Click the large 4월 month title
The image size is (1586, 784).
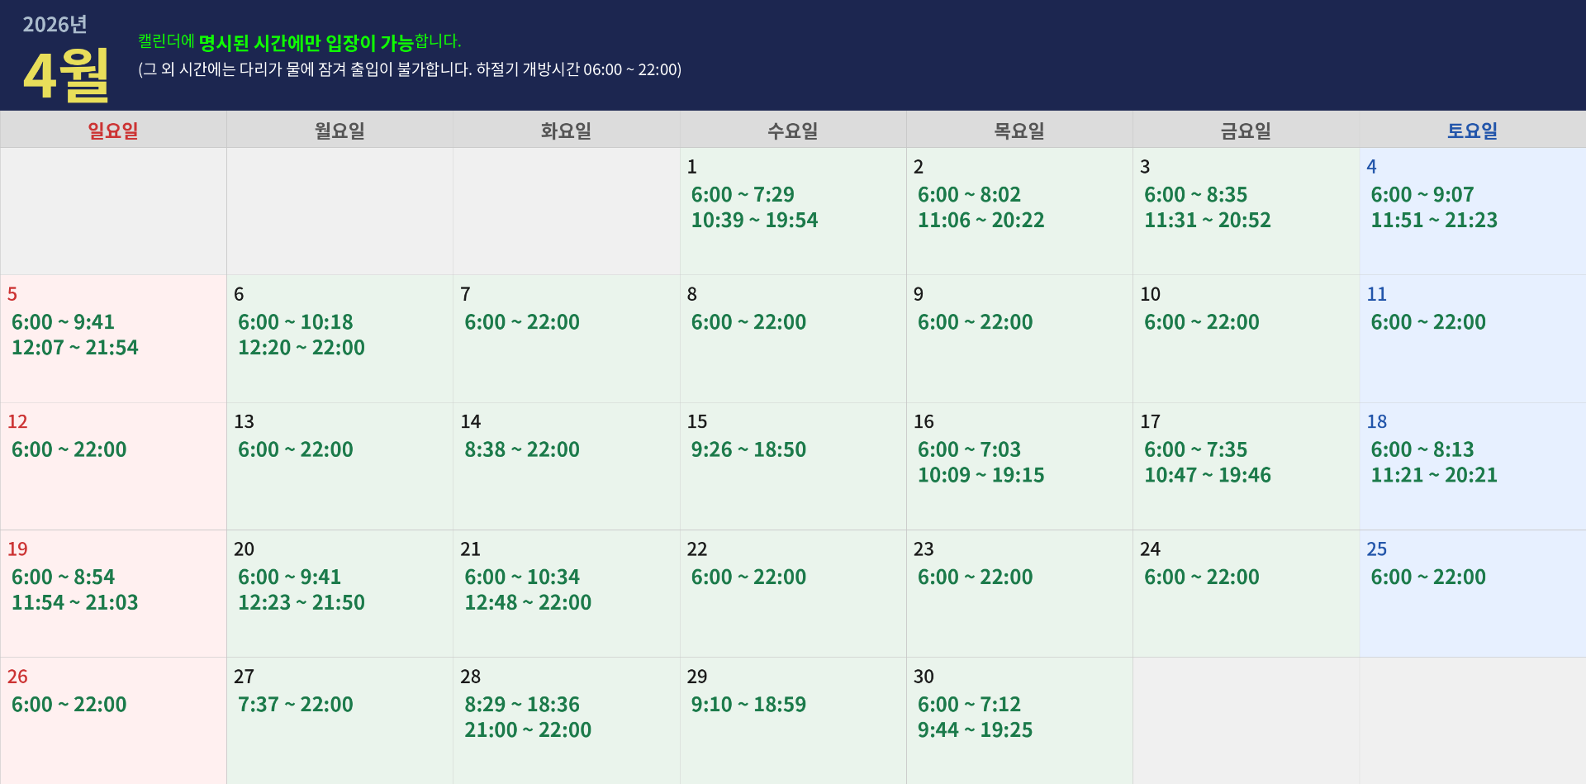[66, 75]
